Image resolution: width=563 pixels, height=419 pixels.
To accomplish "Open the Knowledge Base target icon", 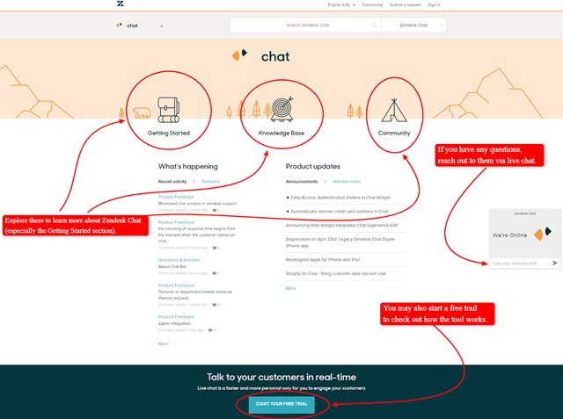I will coord(282,109).
